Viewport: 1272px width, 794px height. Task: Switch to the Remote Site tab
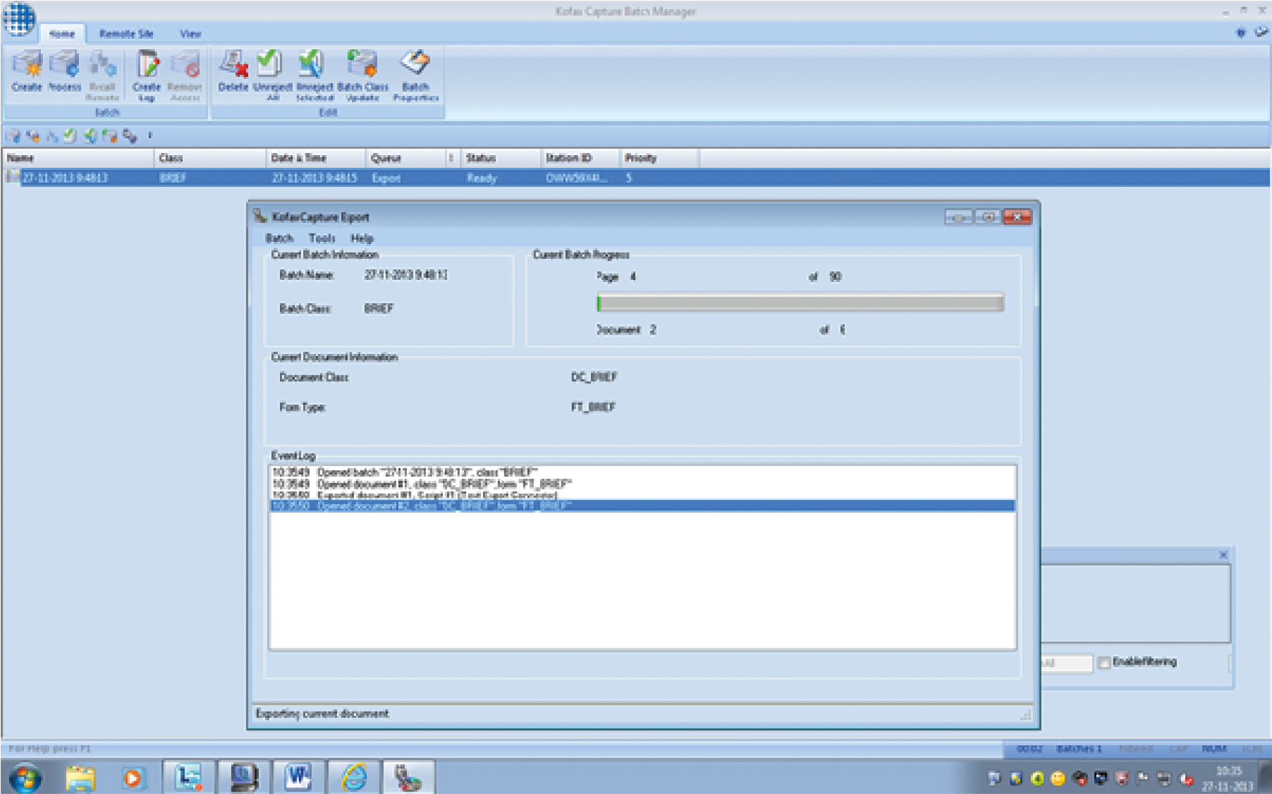[x=126, y=34]
